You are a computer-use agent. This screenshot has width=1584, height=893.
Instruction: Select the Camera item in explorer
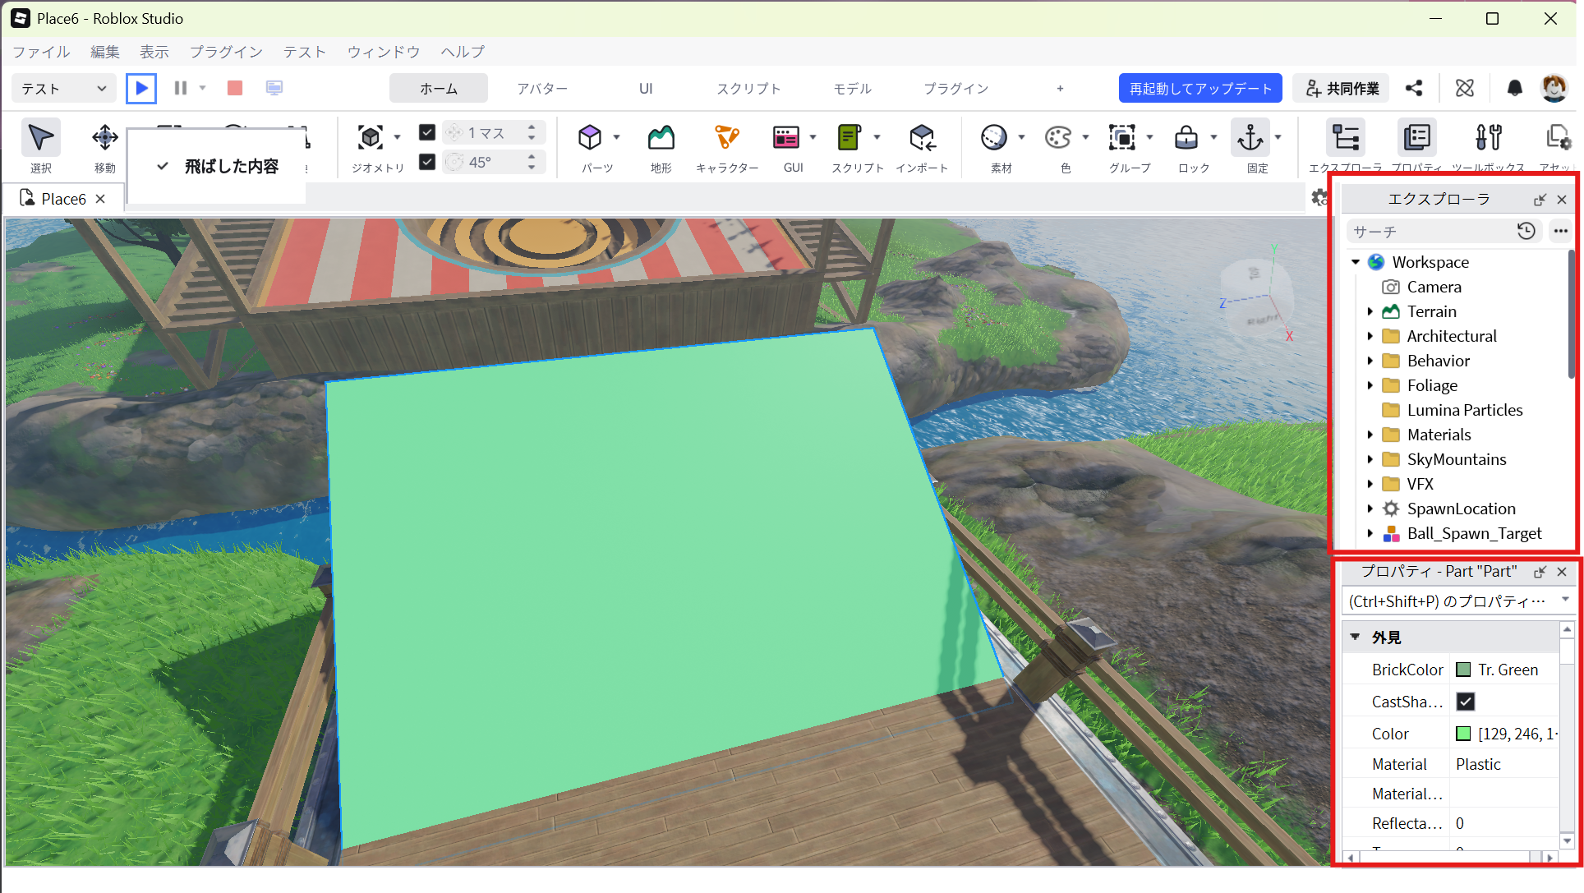click(1434, 287)
